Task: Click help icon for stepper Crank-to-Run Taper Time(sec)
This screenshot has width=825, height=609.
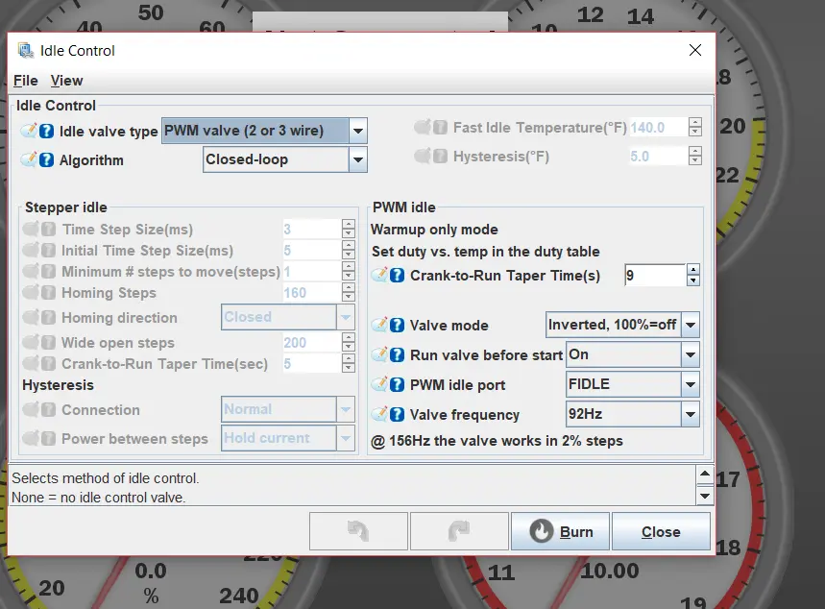Action: 48,364
